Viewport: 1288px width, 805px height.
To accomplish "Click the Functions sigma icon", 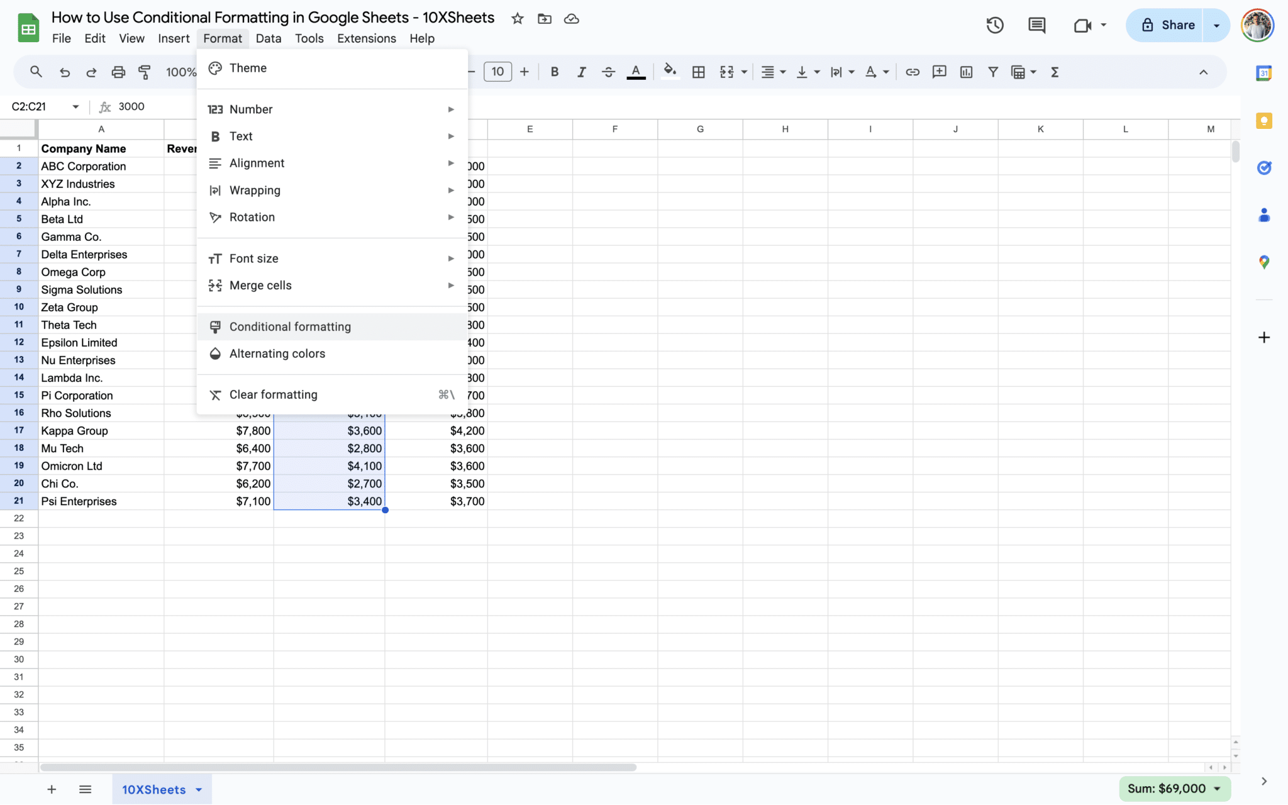I will pos(1055,72).
